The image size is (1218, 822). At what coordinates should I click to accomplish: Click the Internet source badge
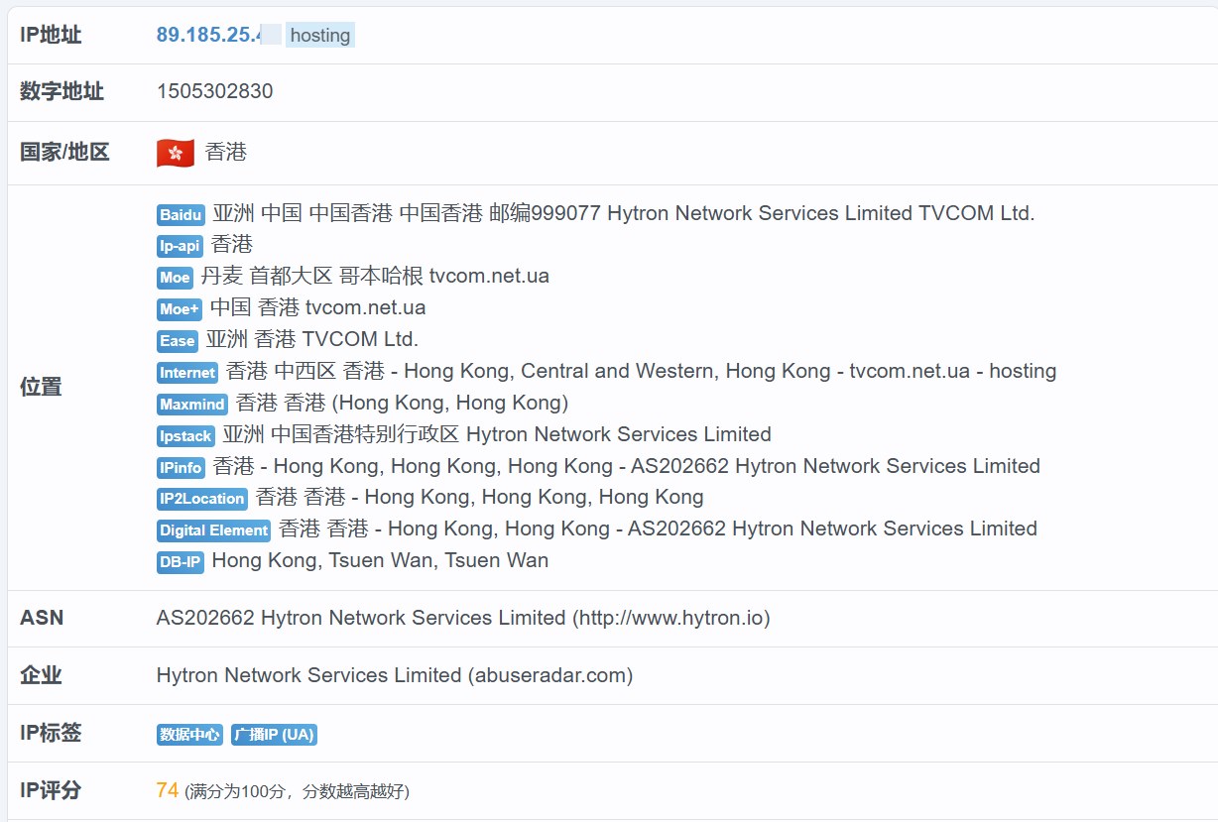pos(187,373)
